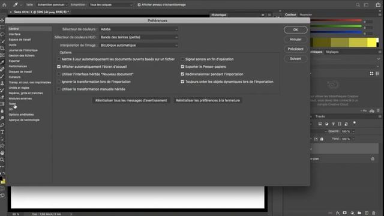Enable 'Mettre à jour automatiquement les documents ouverts'
The height and width of the screenshot is (216, 384).
59,59
